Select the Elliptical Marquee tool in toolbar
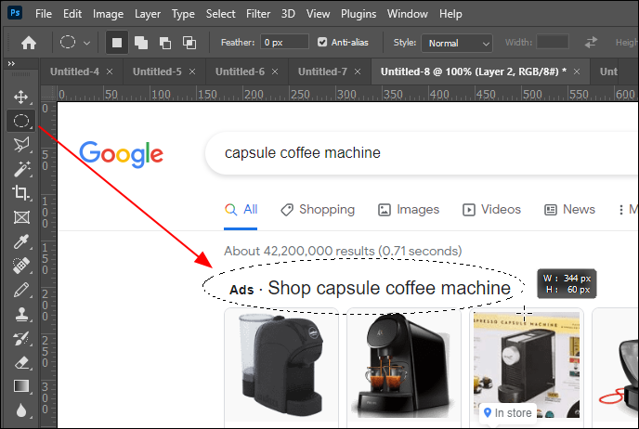The image size is (639, 429). tap(21, 121)
